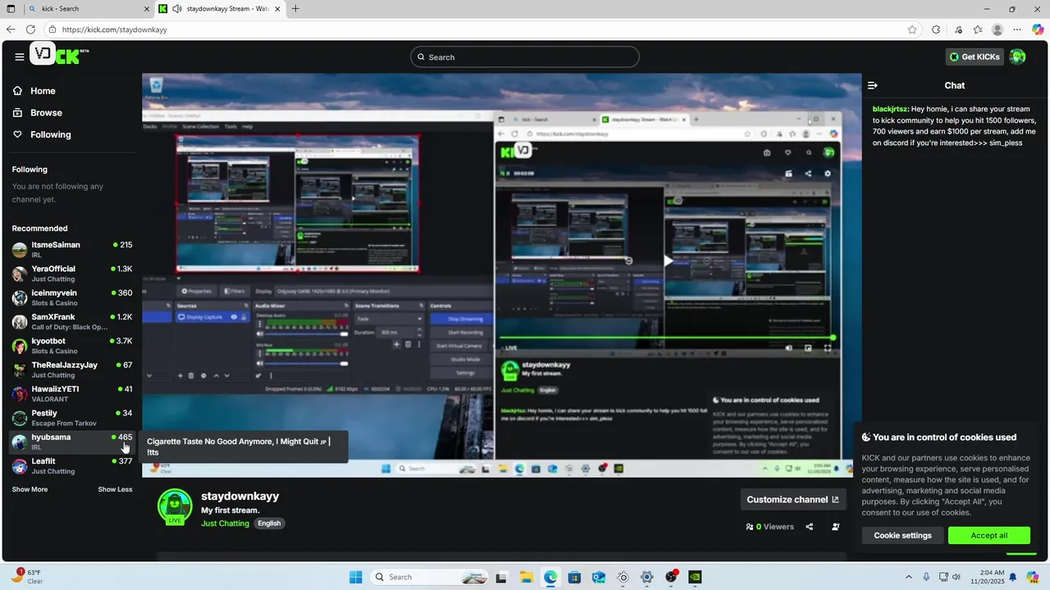Click the Get KICKs button
1050x590 pixels.
point(975,57)
